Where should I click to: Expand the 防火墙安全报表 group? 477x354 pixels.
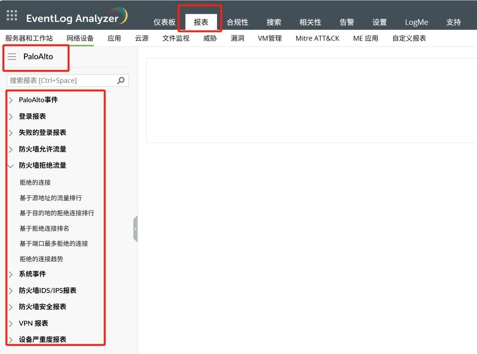11,307
